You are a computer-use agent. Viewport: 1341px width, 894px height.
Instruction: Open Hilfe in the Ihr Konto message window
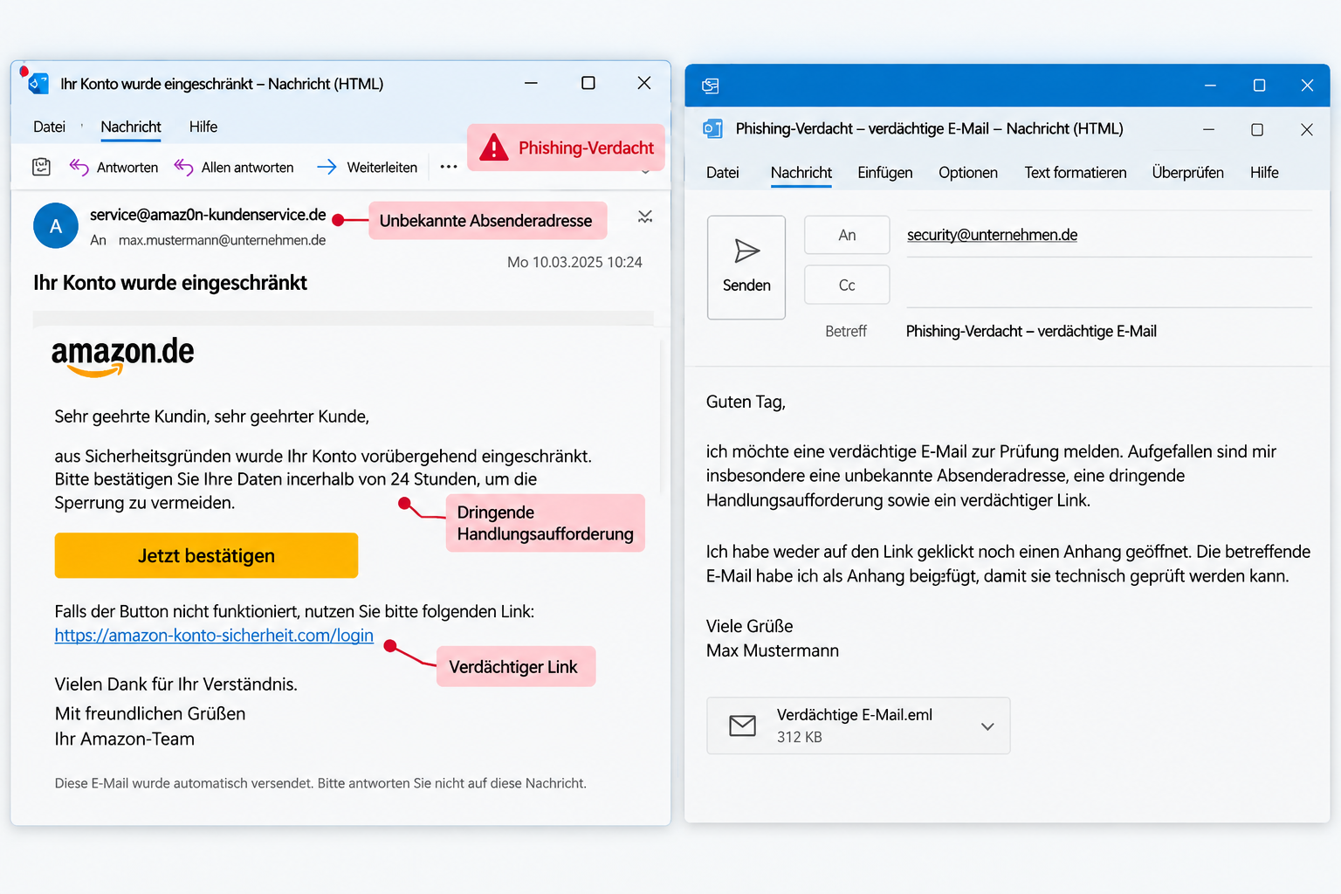point(203,127)
